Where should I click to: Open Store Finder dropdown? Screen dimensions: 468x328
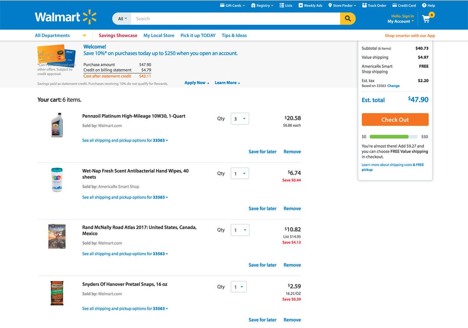coord(342,5)
